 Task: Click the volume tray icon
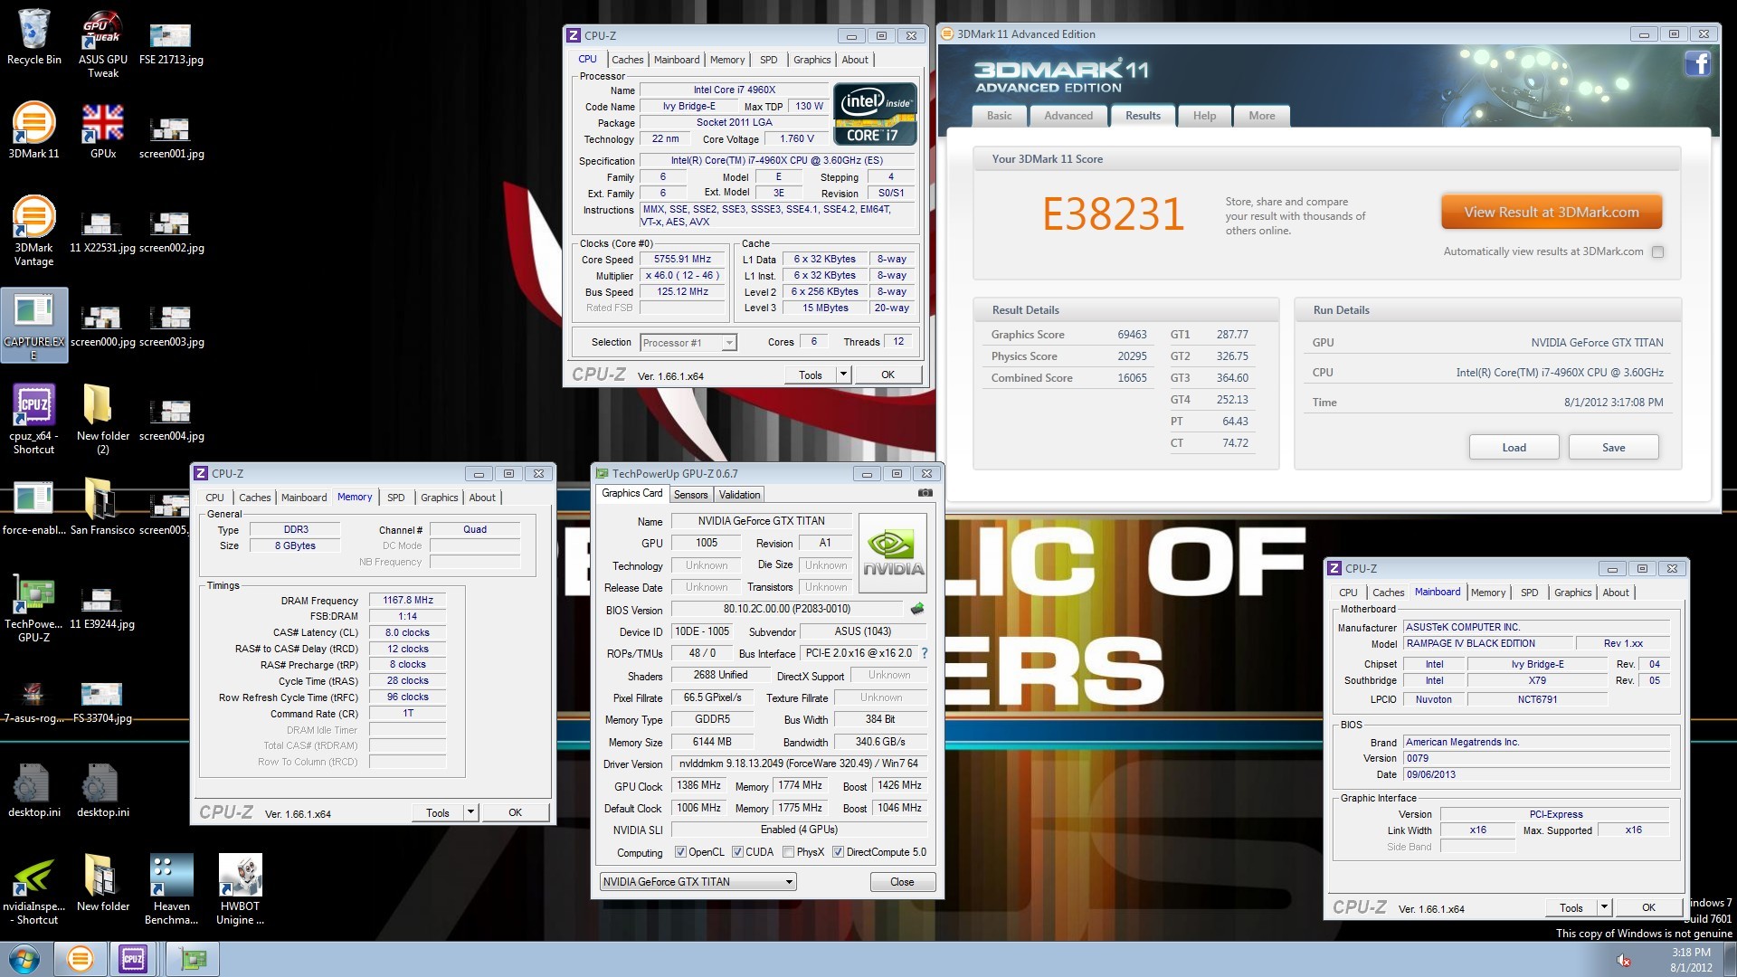click(x=1624, y=960)
